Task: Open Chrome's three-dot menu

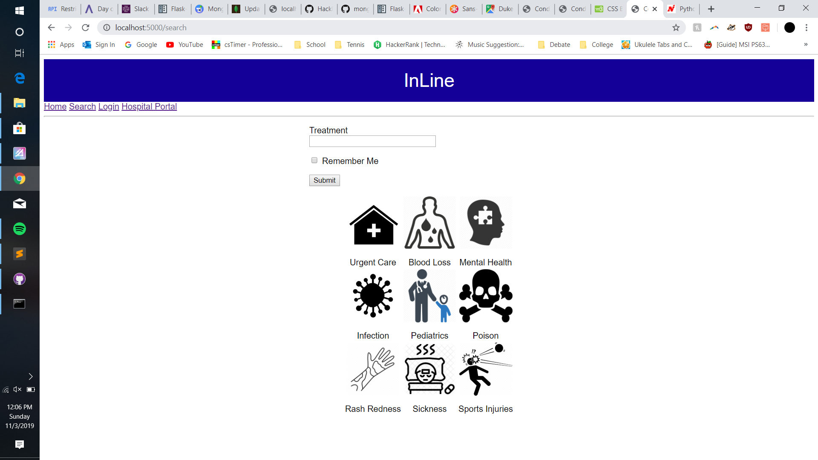Action: pyautogui.click(x=806, y=28)
